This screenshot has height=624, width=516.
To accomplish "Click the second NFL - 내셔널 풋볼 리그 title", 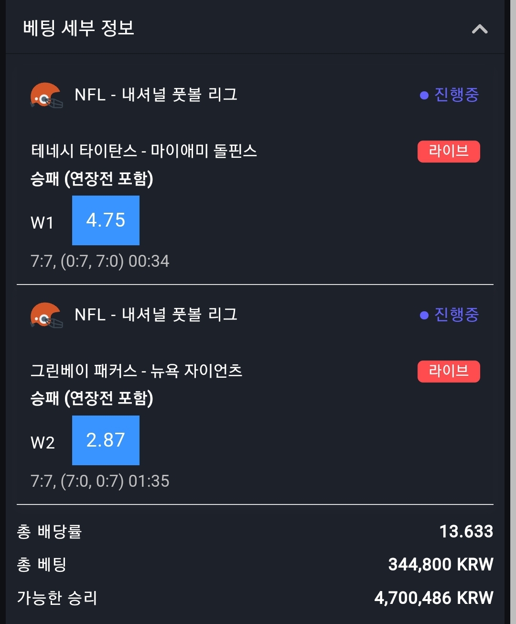I will click(x=156, y=315).
